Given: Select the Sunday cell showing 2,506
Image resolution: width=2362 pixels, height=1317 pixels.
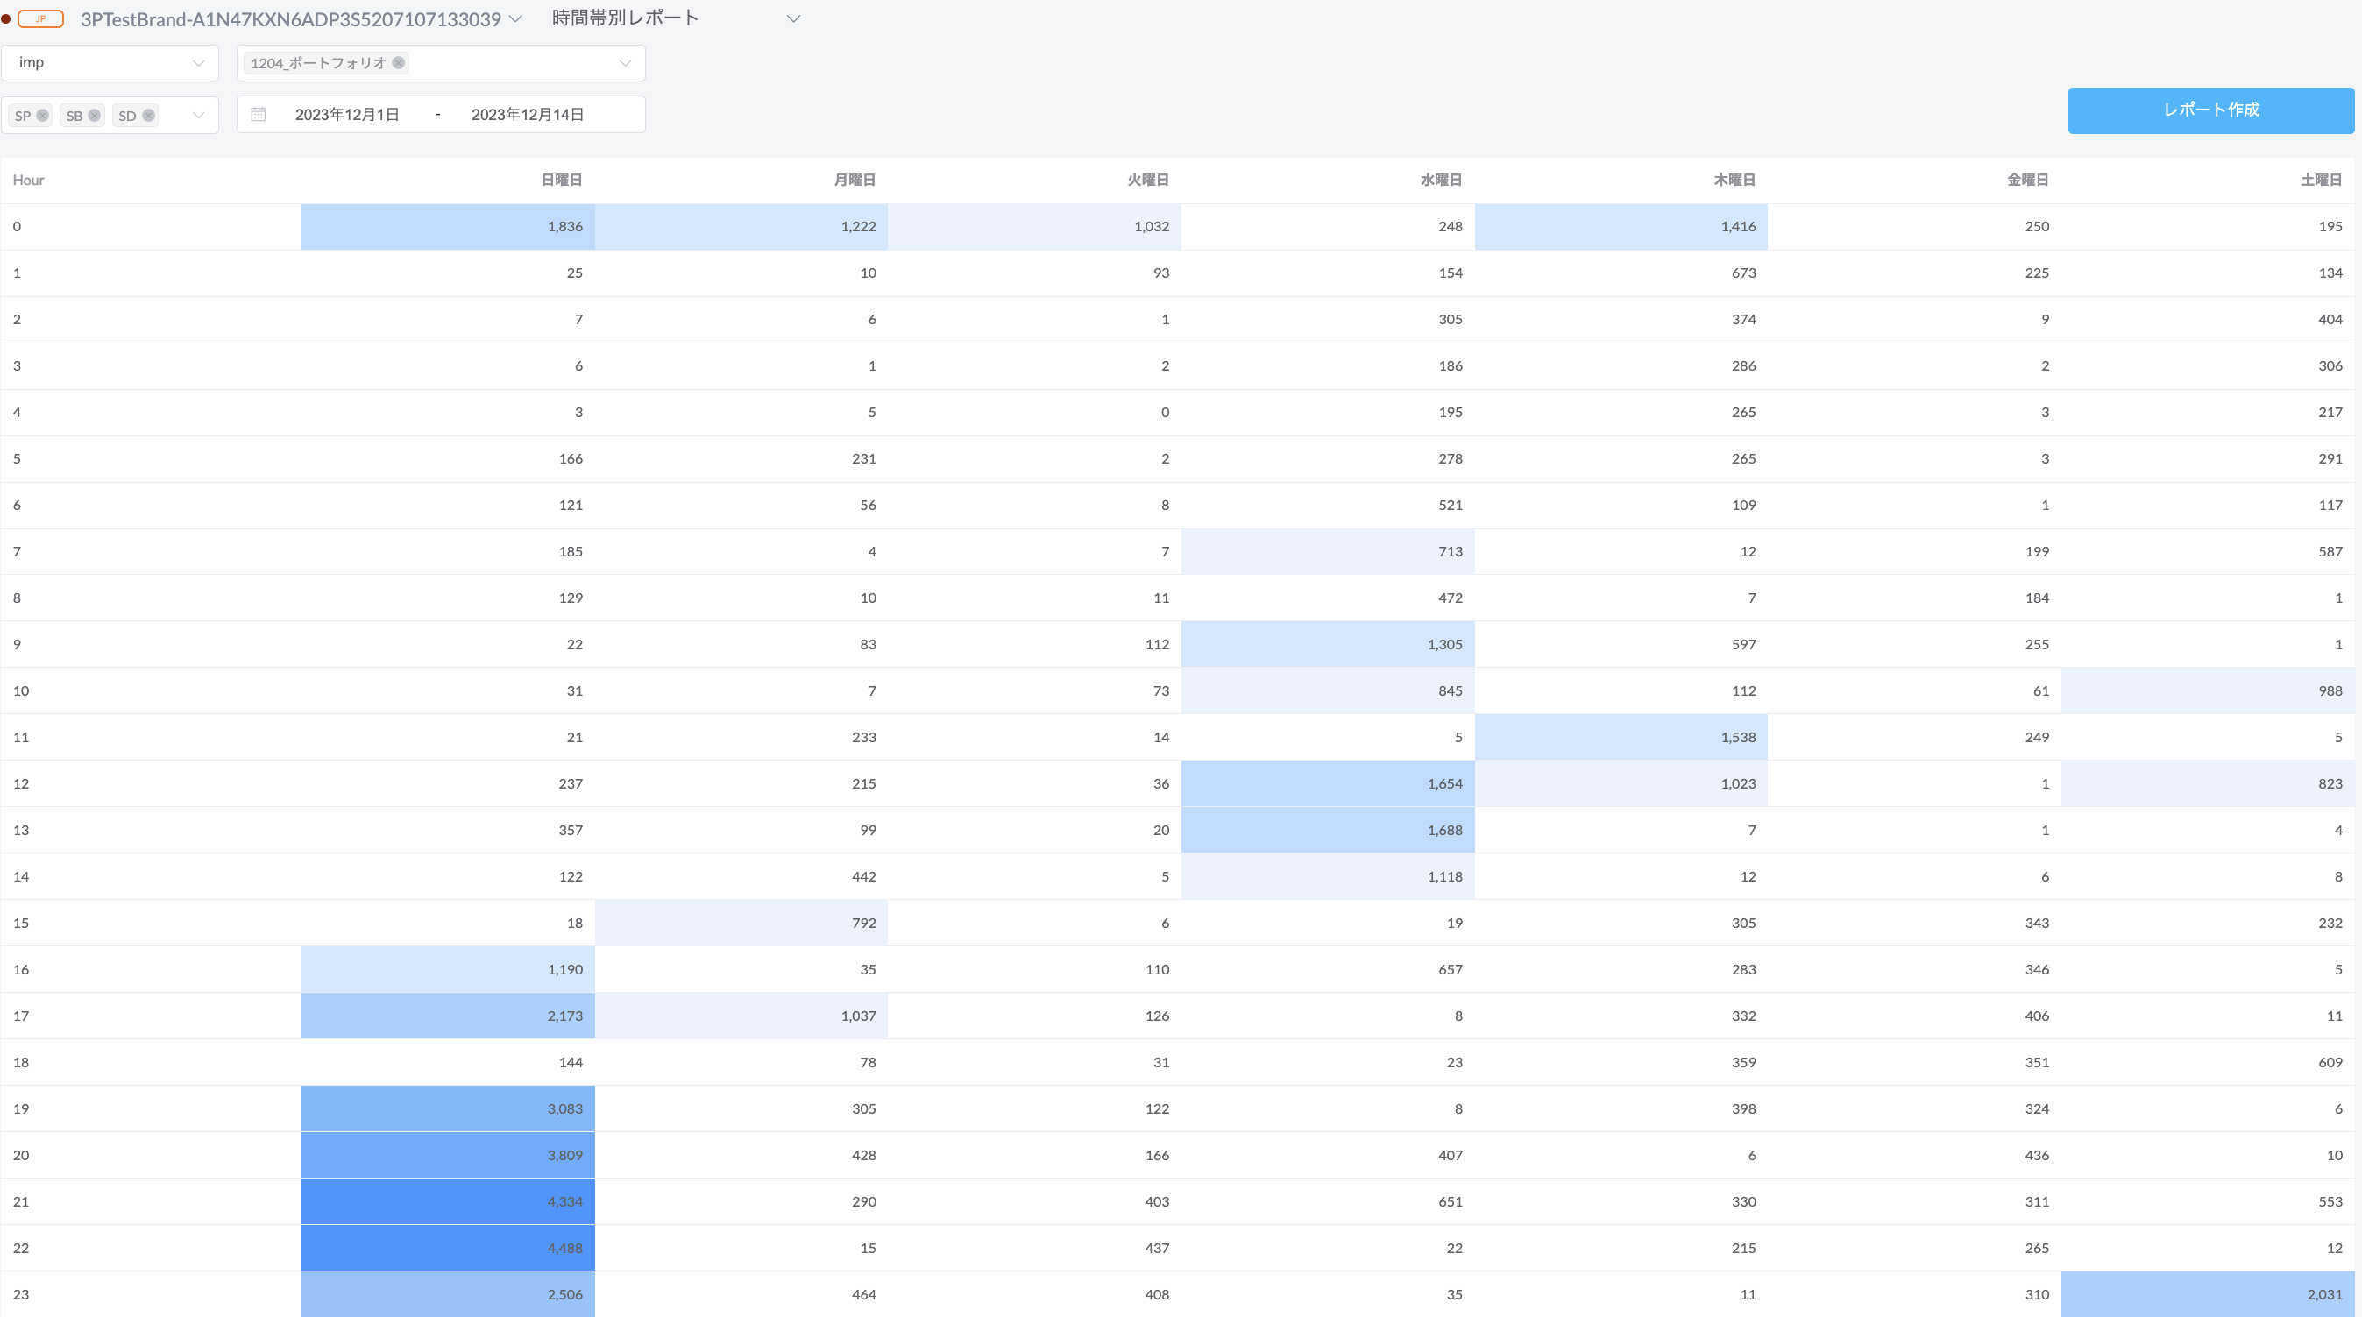Looking at the screenshot, I should click(449, 1294).
